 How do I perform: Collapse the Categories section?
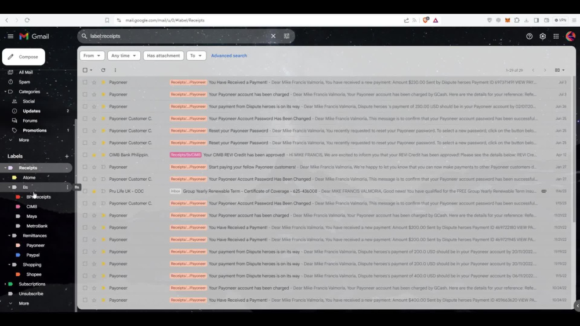click(5, 91)
